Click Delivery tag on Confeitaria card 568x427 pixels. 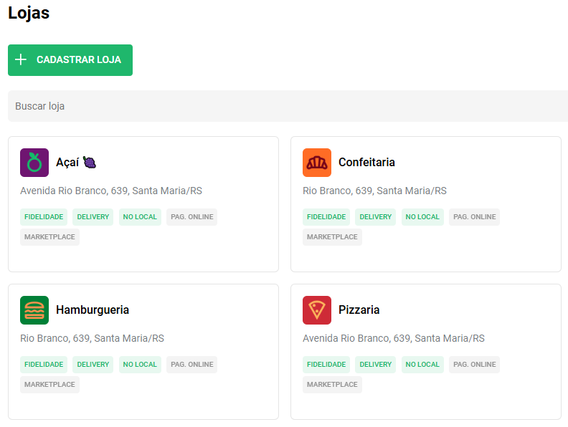(x=375, y=217)
